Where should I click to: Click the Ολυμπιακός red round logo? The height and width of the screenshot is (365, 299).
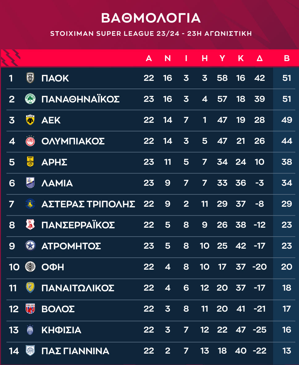[x=30, y=141]
